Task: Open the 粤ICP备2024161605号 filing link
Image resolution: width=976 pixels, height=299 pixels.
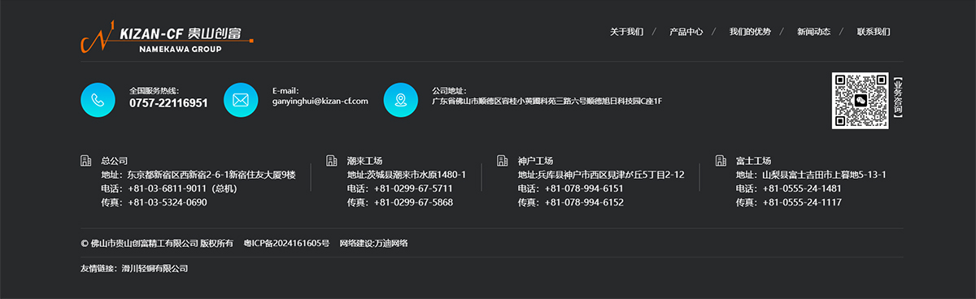Action: pos(286,243)
